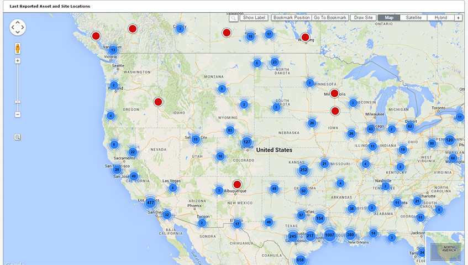Expand map options with plus button
The width and height of the screenshot is (468, 265).
pos(458,18)
